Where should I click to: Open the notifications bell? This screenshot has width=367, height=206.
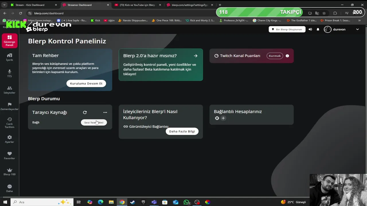coord(318,29)
